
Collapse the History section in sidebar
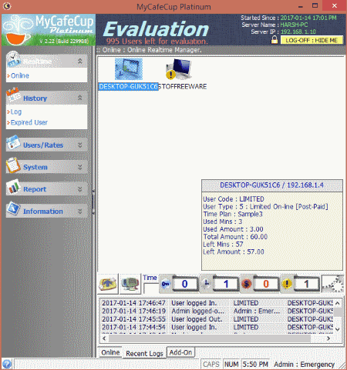pos(80,98)
